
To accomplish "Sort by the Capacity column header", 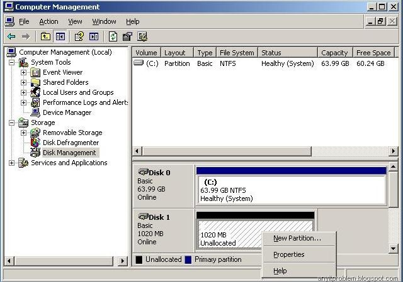I will 335,53.
